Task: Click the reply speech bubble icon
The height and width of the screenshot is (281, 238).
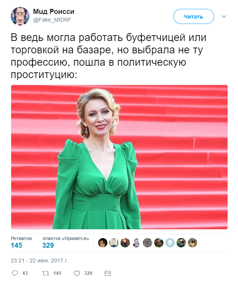Action: click(15, 273)
